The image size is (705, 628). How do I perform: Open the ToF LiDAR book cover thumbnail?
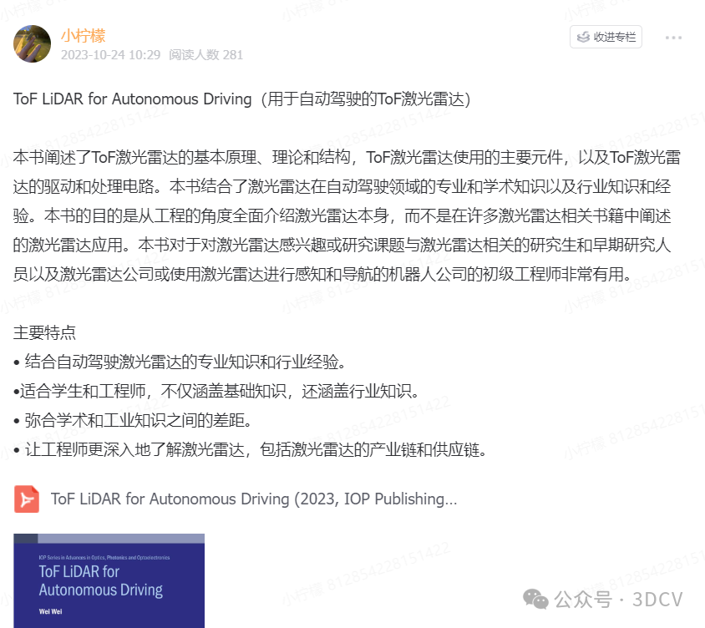[109, 580]
